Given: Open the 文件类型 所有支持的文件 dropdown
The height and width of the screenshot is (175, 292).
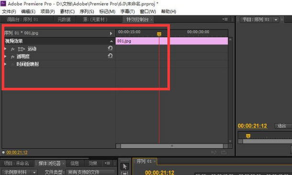Looking at the screenshot, I should [x=90, y=172].
